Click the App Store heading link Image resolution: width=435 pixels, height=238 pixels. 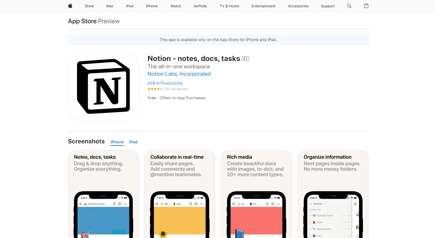pyautogui.click(x=82, y=21)
